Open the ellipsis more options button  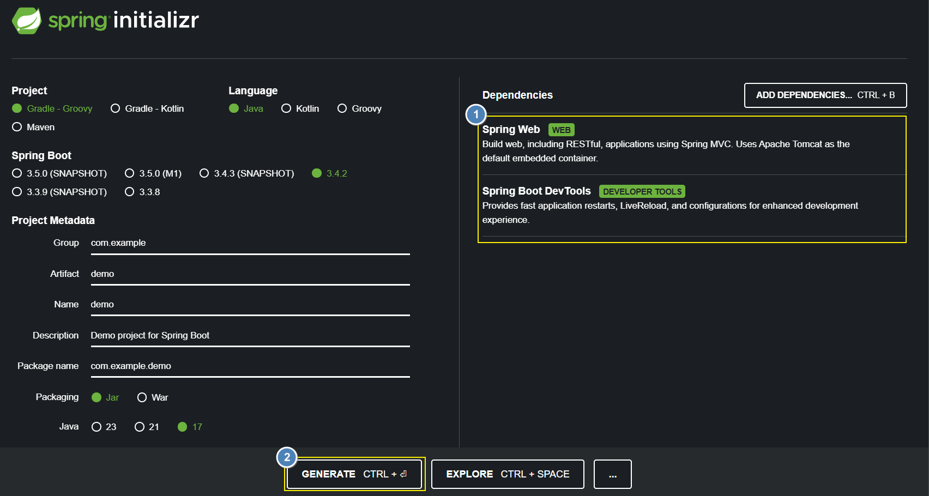pos(613,474)
